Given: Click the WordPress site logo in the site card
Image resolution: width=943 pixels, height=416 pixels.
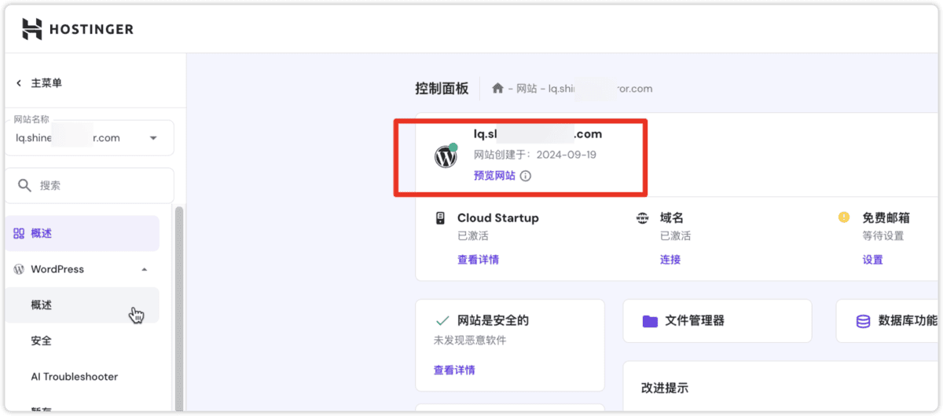Looking at the screenshot, I should [446, 155].
